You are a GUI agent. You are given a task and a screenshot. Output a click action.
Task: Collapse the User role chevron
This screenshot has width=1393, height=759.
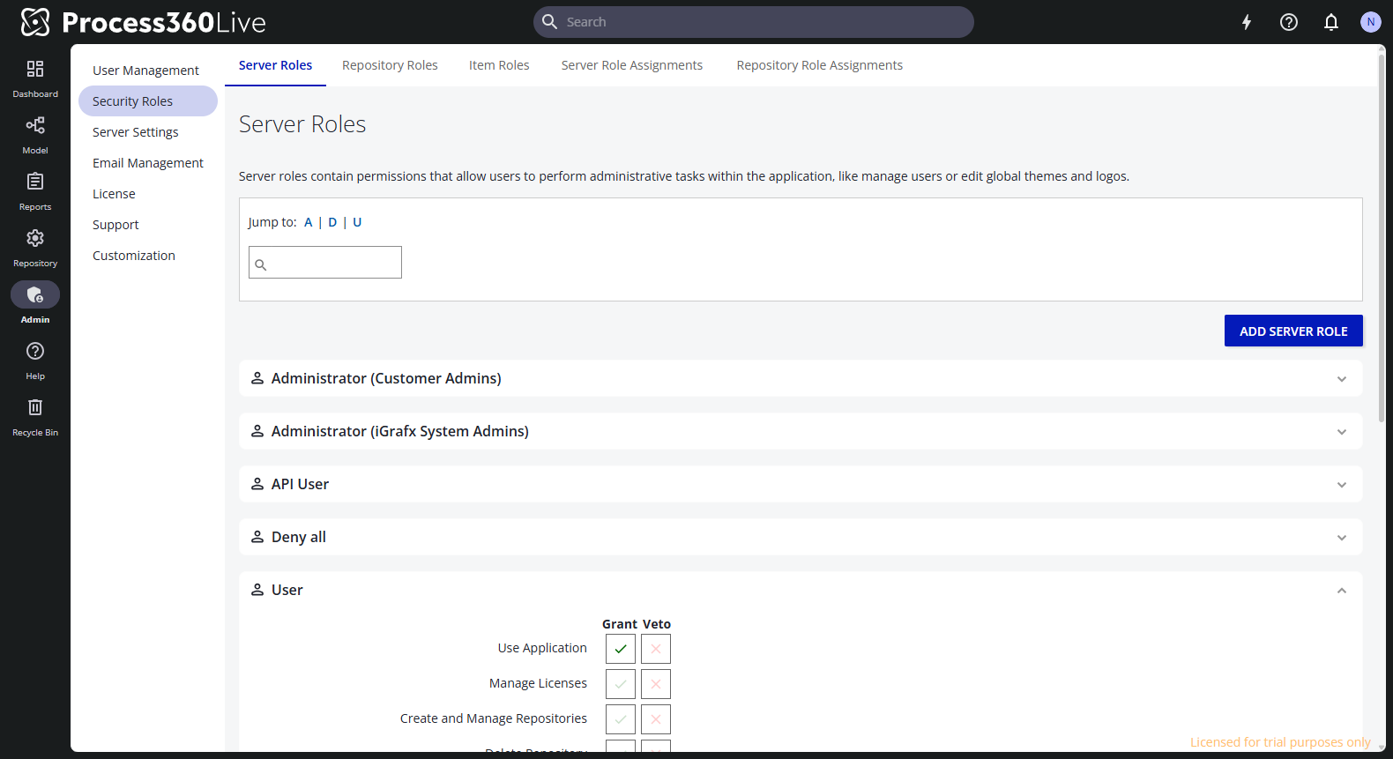click(x=1342, y=591)
